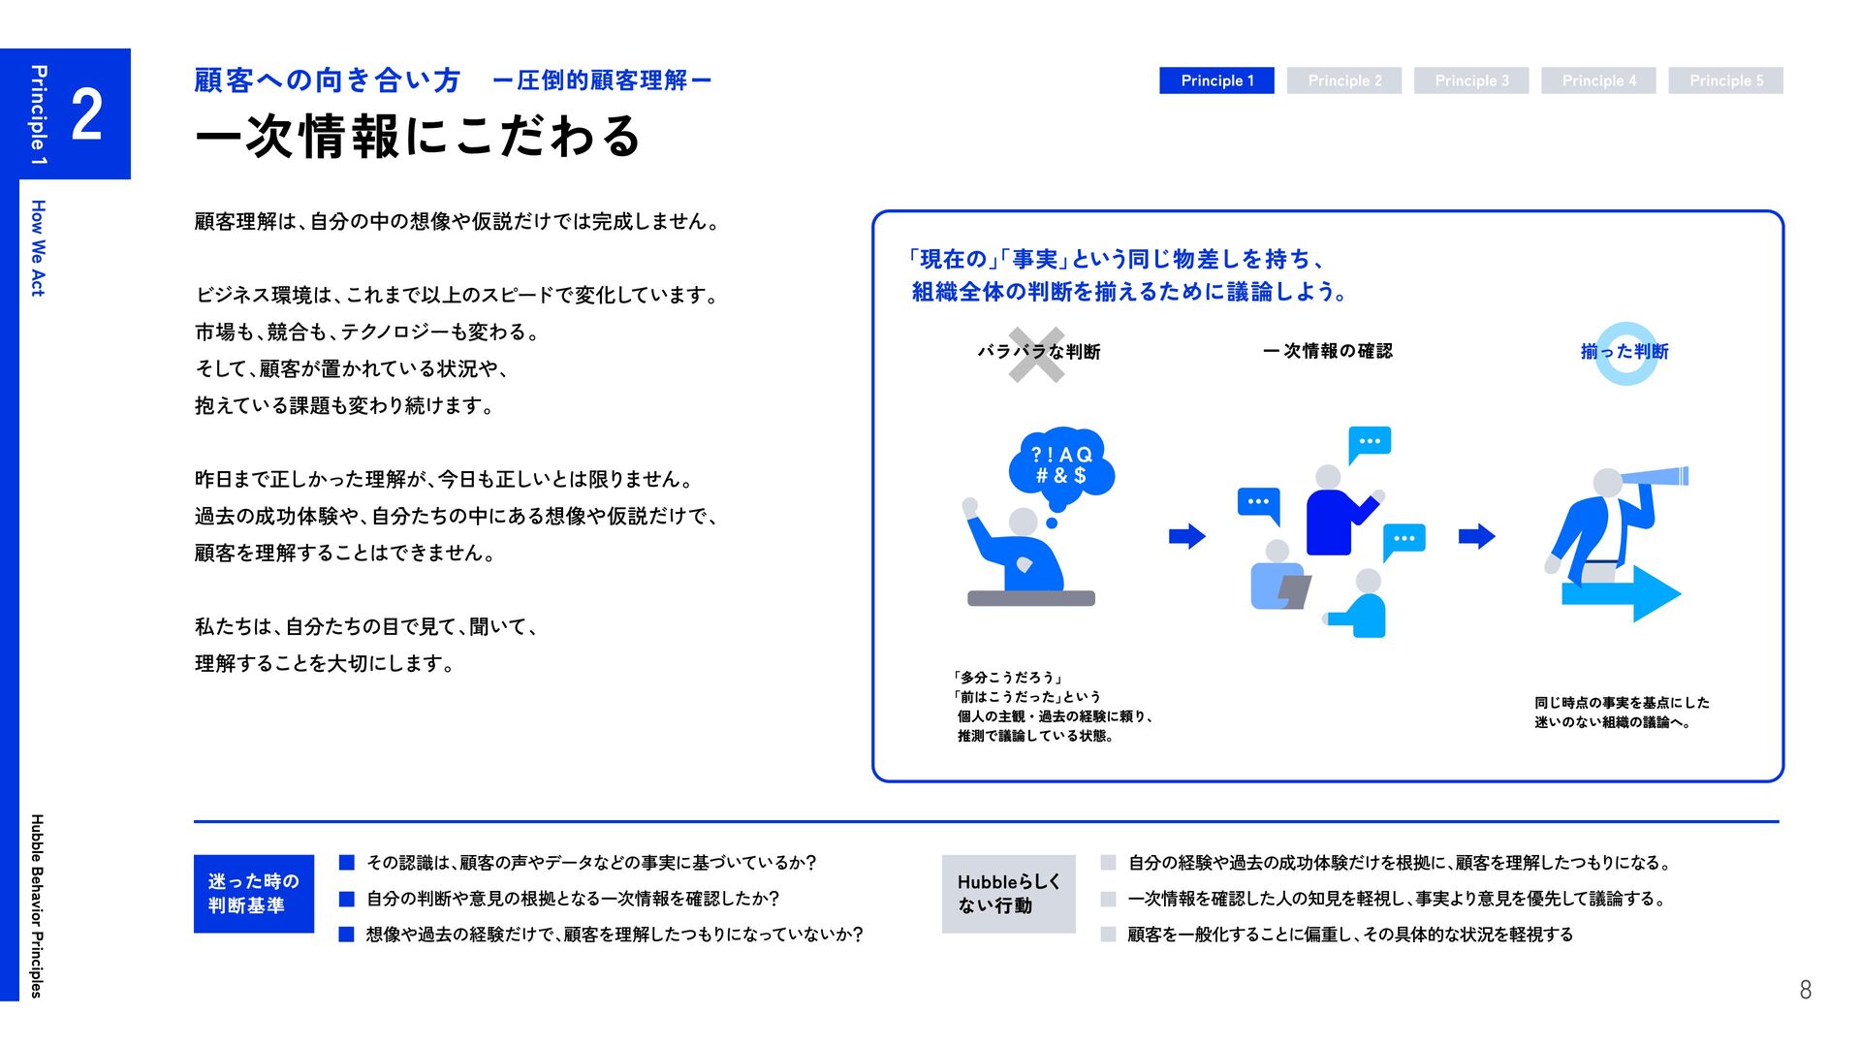The image size is (1861, 1047).
Task: Click the gray X mark icon
Action: [1036, 355]
